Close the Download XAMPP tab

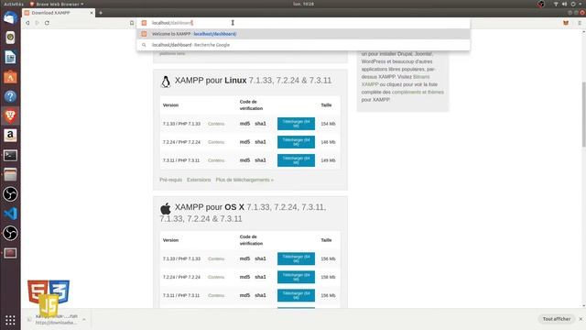click(92, 13)
